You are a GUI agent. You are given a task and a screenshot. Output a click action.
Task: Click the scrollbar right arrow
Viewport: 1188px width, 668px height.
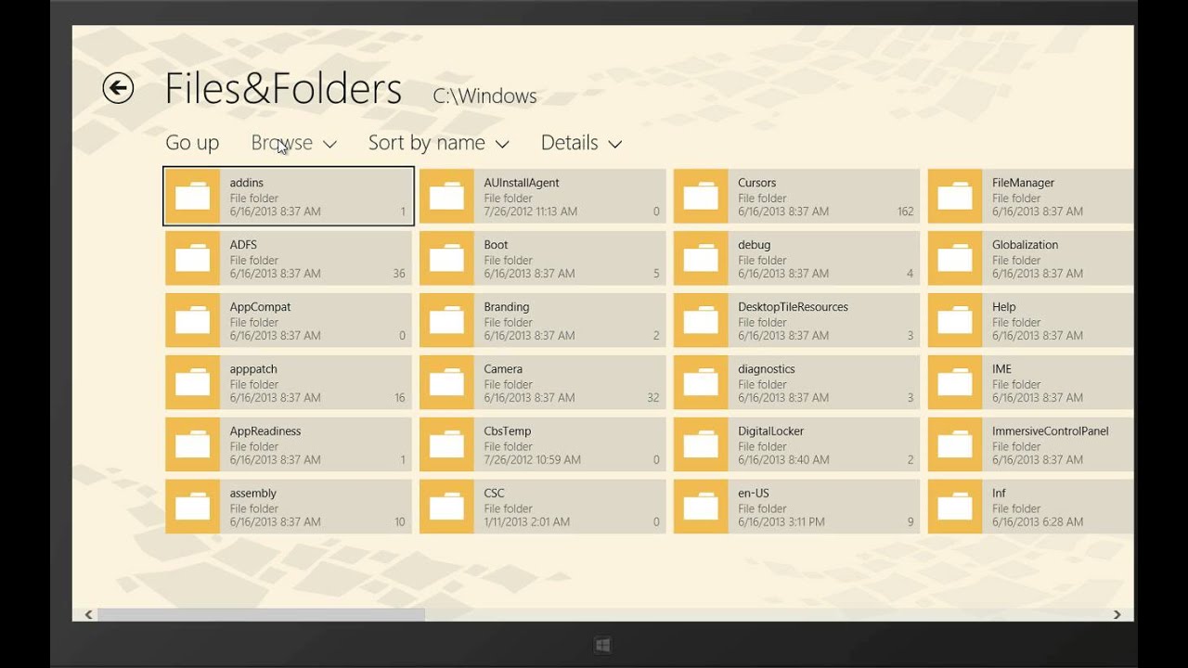click(x=1117, y=614)
